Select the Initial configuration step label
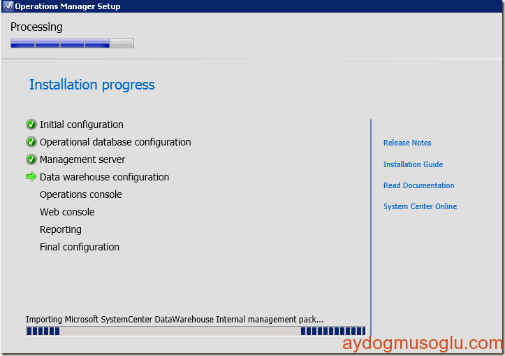The width and height of the screenshot is (505, 356). pyautogui.click(x=81, y=124)
